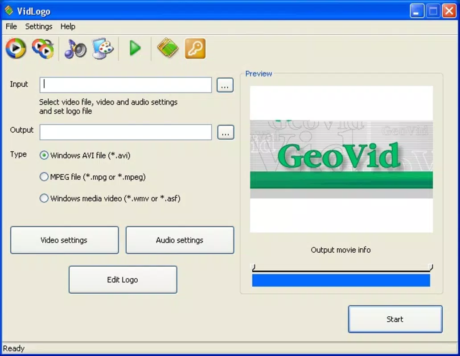Click the VidLogo title bar app icon
The width and height of the screenshot is (460, 356).
9,11
